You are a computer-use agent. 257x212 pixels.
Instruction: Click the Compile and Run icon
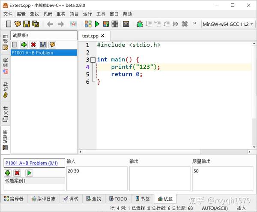106,24
